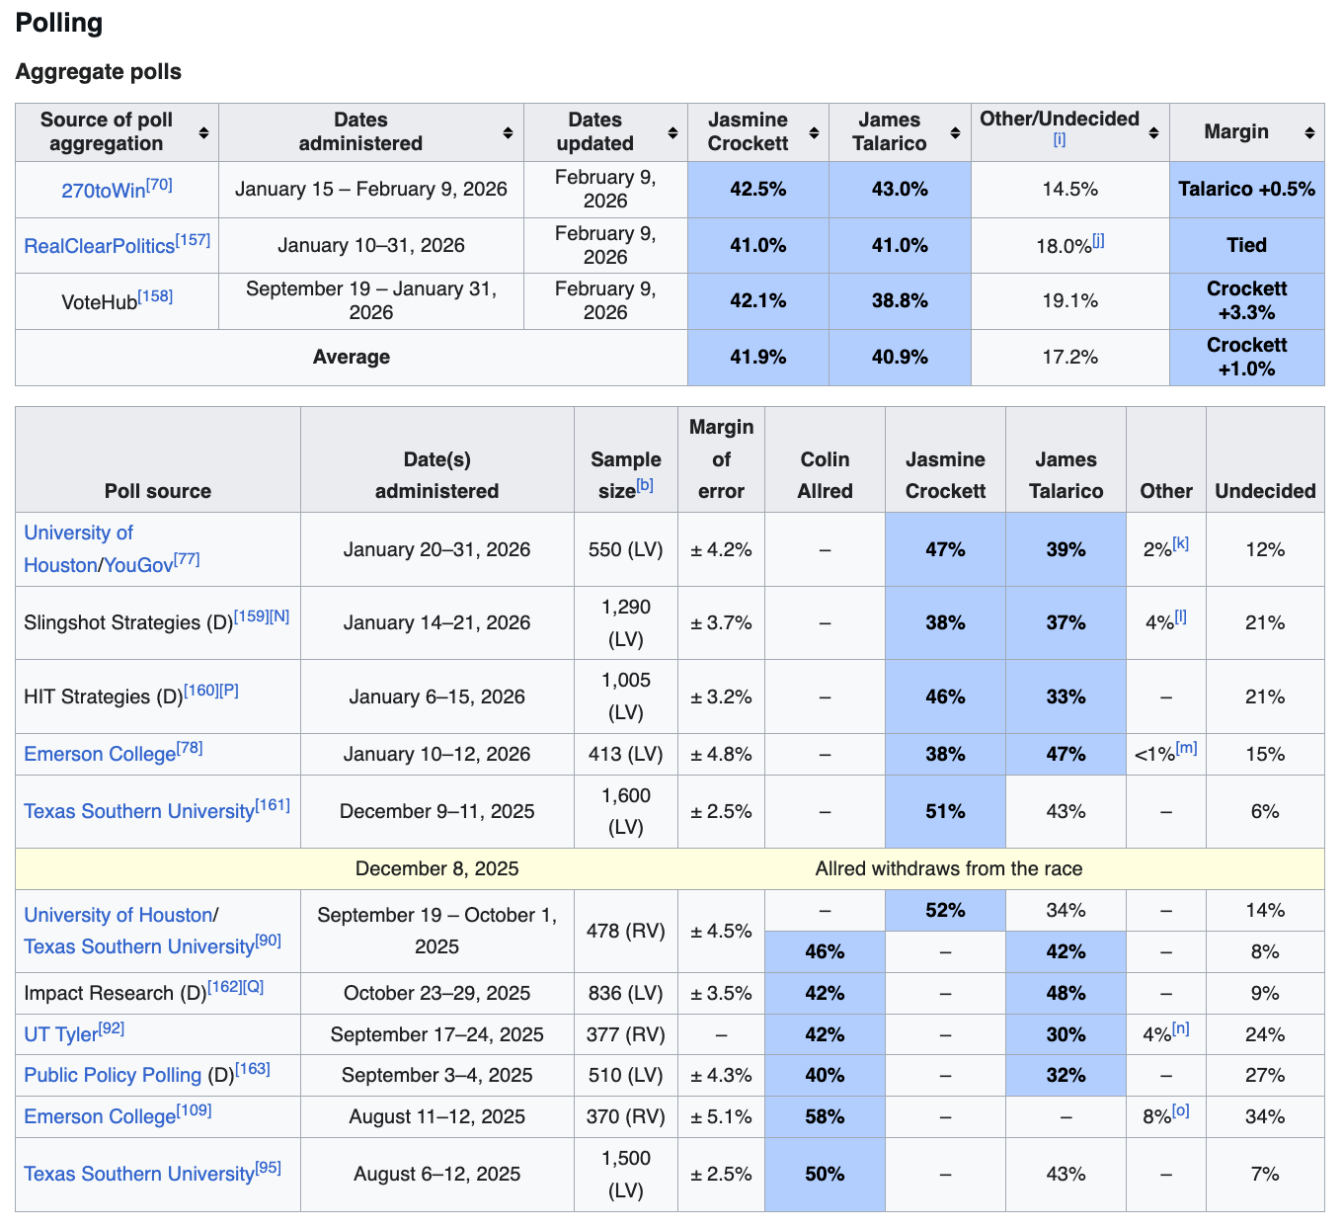This screenshot has width=1343, height=1229.
Task: Open the 270toWin link
Action: (103, 191)
